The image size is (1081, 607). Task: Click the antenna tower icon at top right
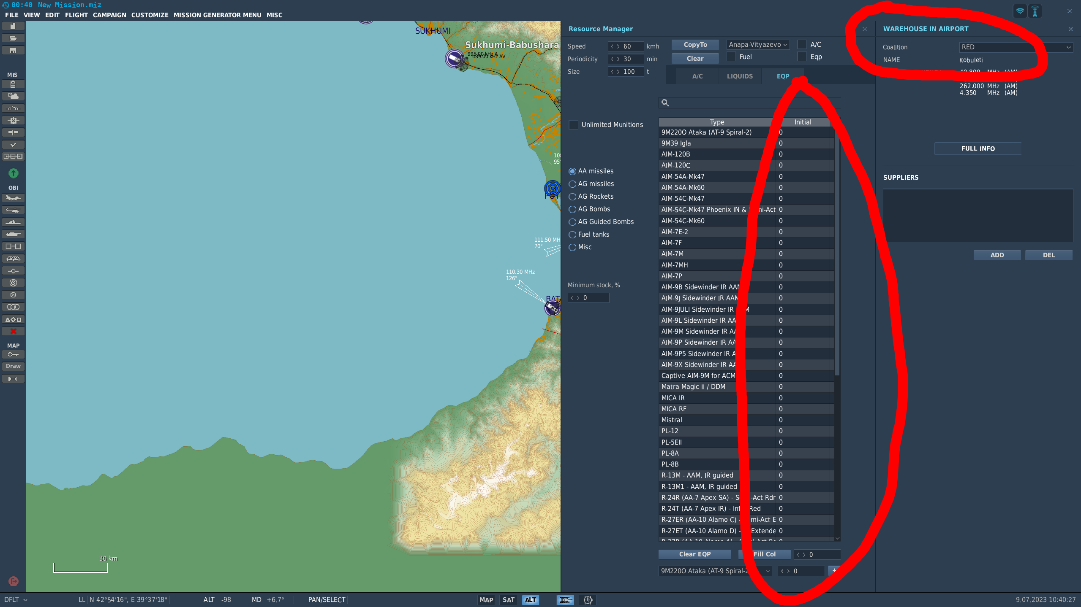point(1035,11)
